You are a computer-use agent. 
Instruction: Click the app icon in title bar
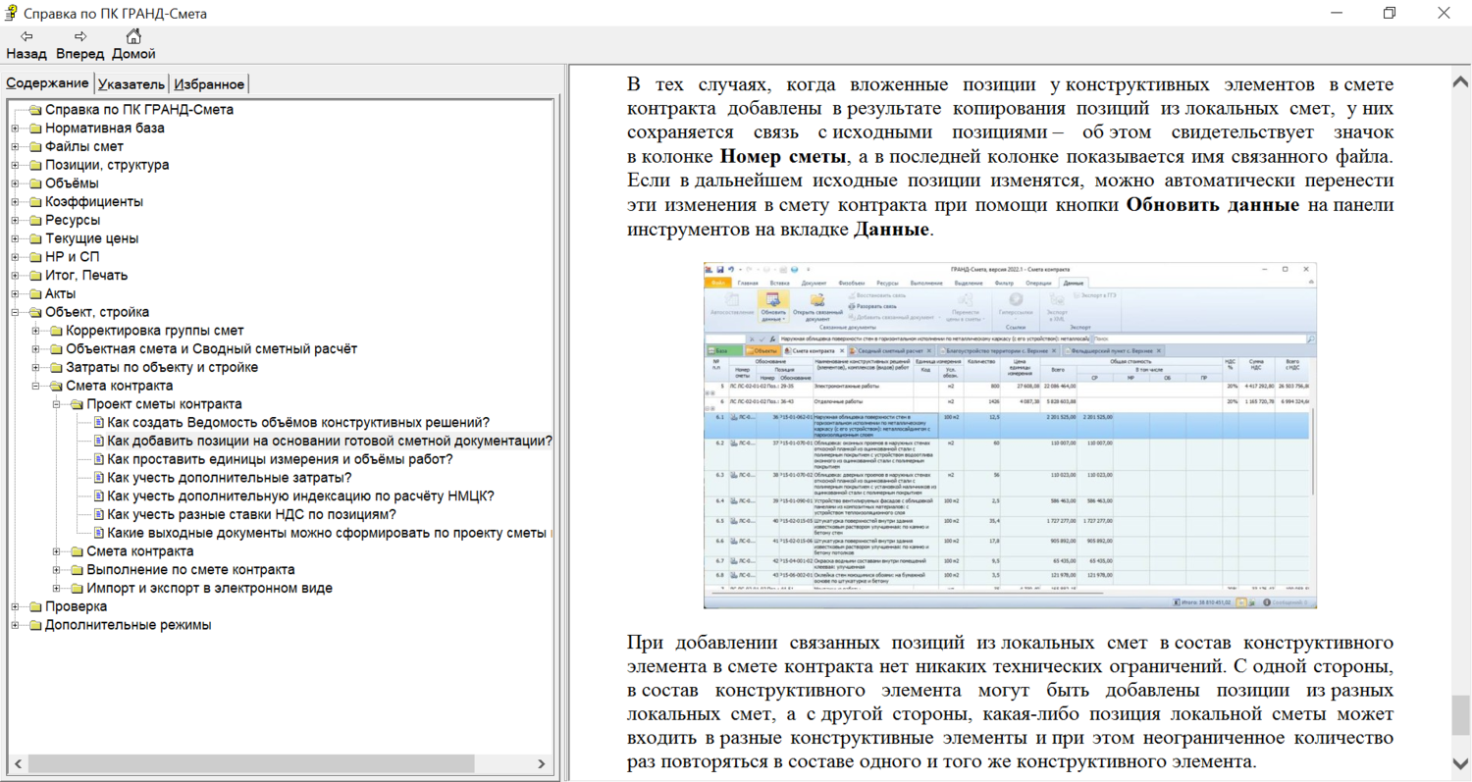pos(11,14)
